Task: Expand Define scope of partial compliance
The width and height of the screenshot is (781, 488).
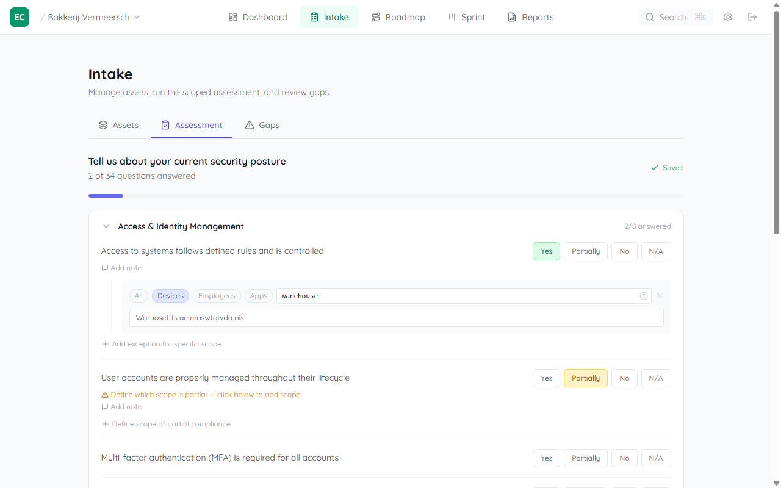Action: click(x=166, y=424)
